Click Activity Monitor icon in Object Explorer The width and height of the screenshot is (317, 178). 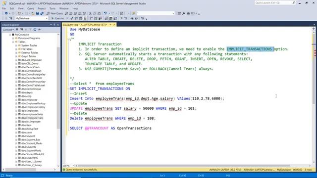click(40, 30)
